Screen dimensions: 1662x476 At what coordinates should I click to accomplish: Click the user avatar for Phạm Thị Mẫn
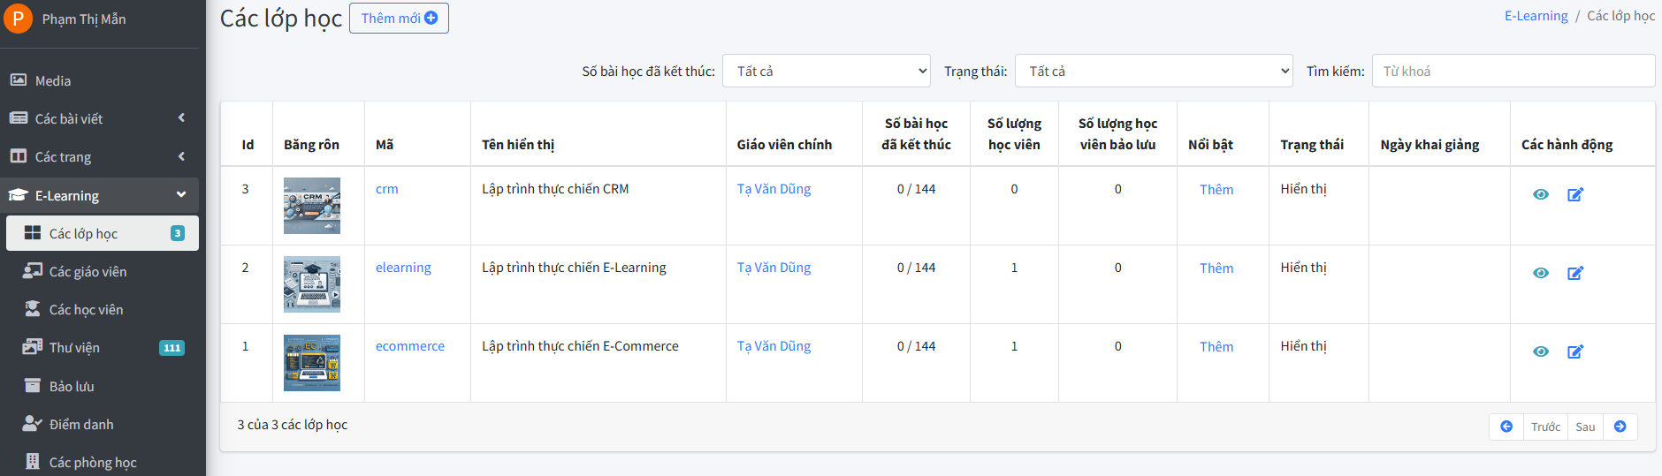click(18, 19)
